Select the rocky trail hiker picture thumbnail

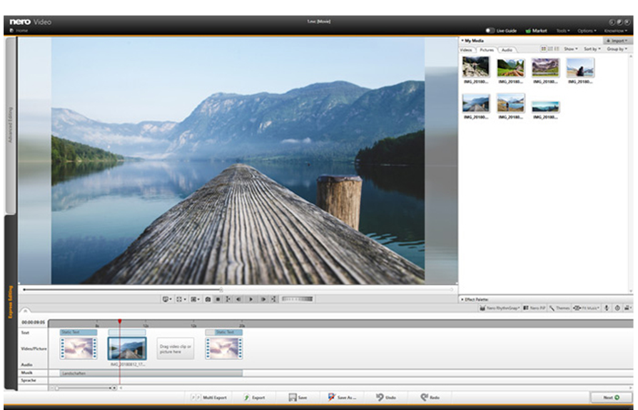click(475, 67)
